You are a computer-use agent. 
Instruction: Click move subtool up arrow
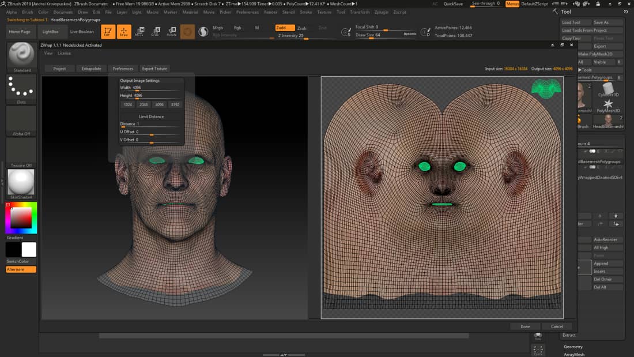coord(600,216)
